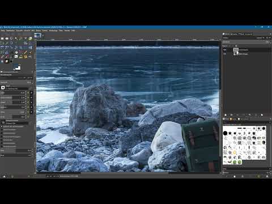Open the Datei menu

pyautogui.click(x=3, y=31)
